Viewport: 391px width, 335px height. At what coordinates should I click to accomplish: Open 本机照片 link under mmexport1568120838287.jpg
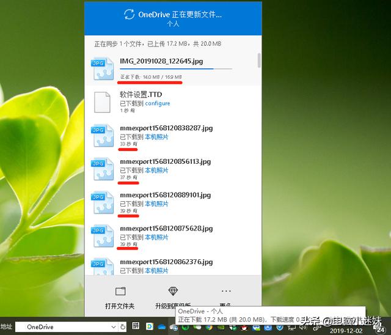[156, 137]
